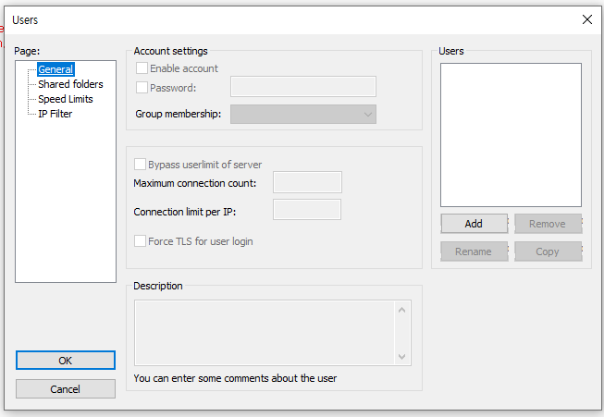Go to the Speed Limits page
Image resolution: width=604 pixels, height=417 pixels.
tap(66, 99)
